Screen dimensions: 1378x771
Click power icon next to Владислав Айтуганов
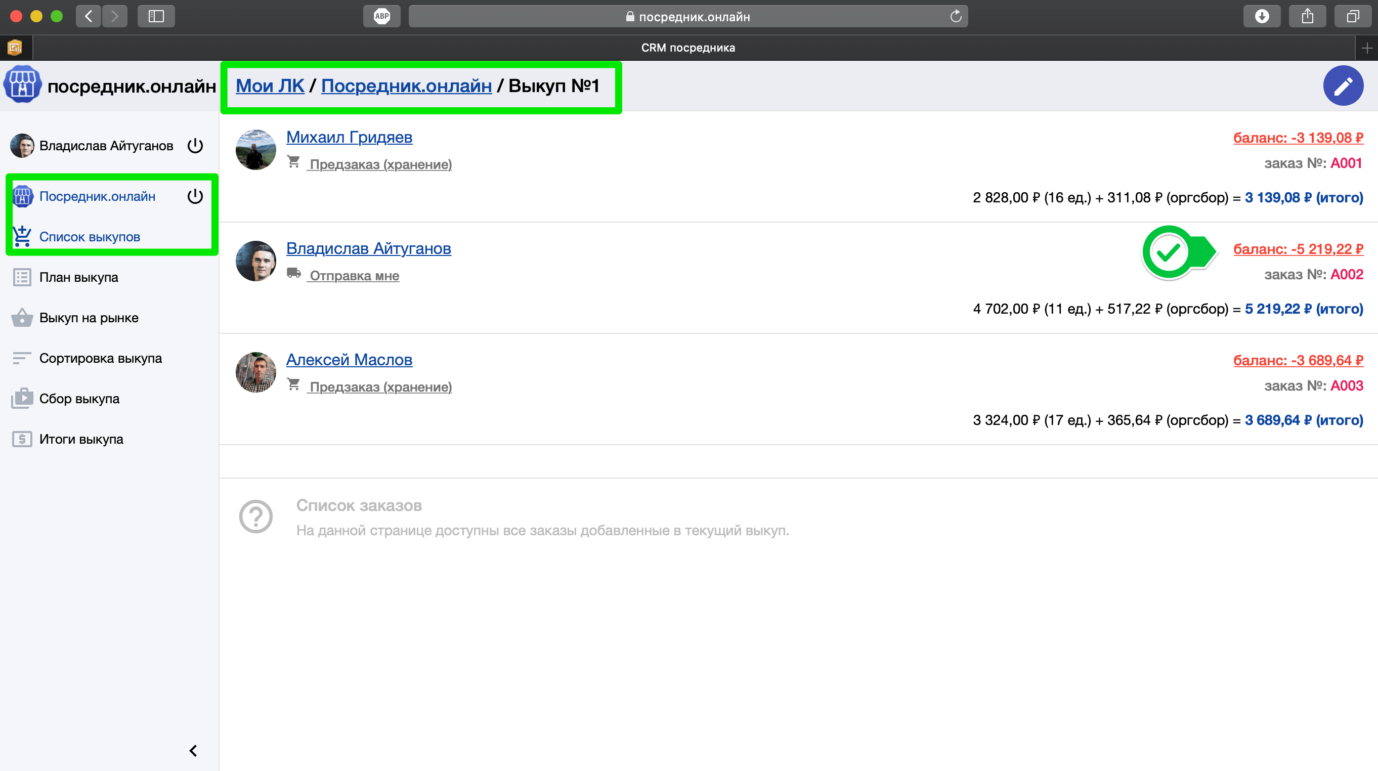click(x=195, y=146)
